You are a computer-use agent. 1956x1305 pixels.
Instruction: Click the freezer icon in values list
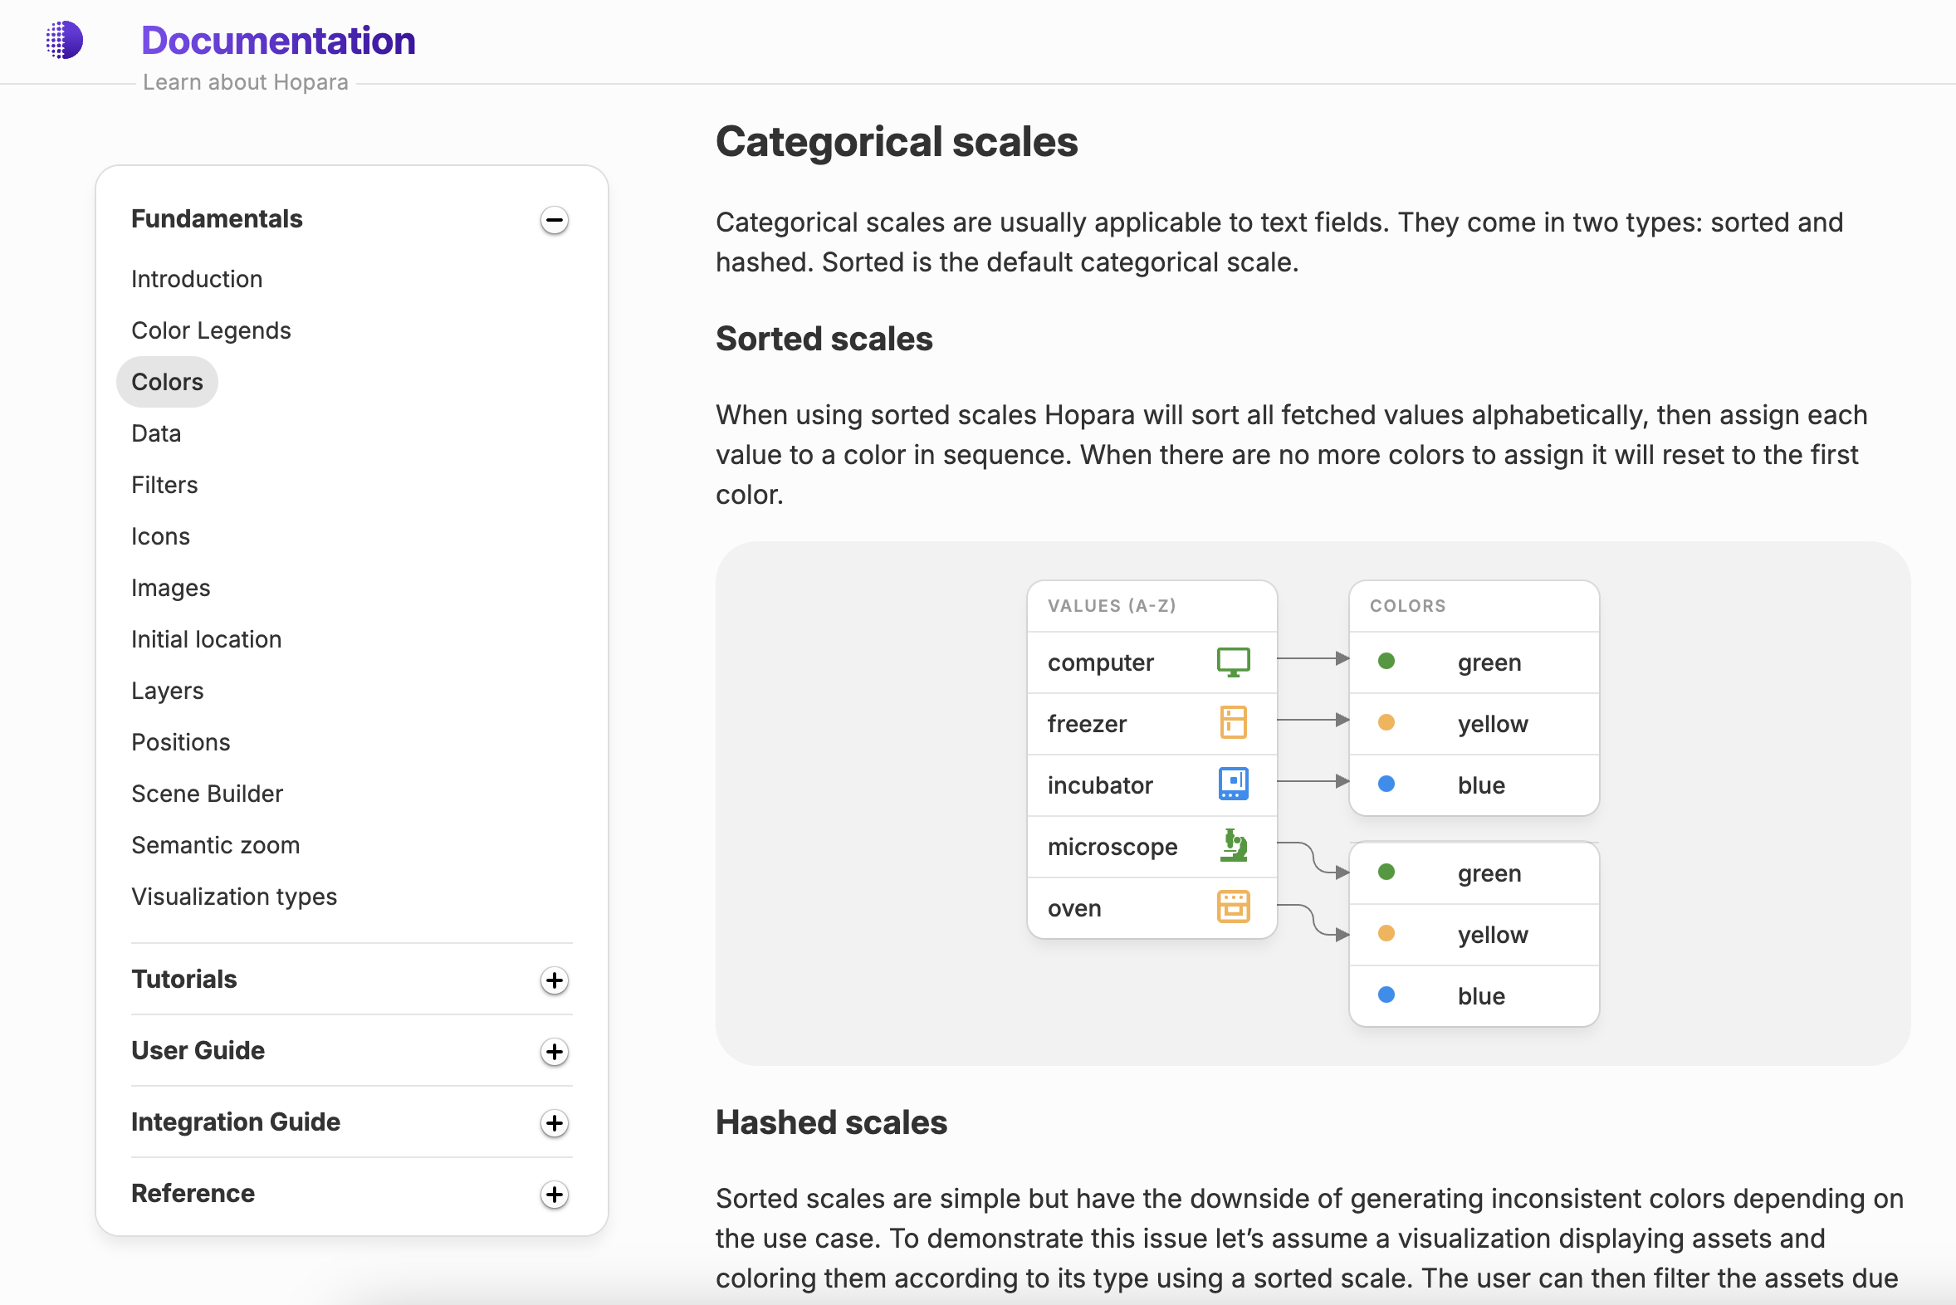pyautogui.click(x=1234, y=722)
